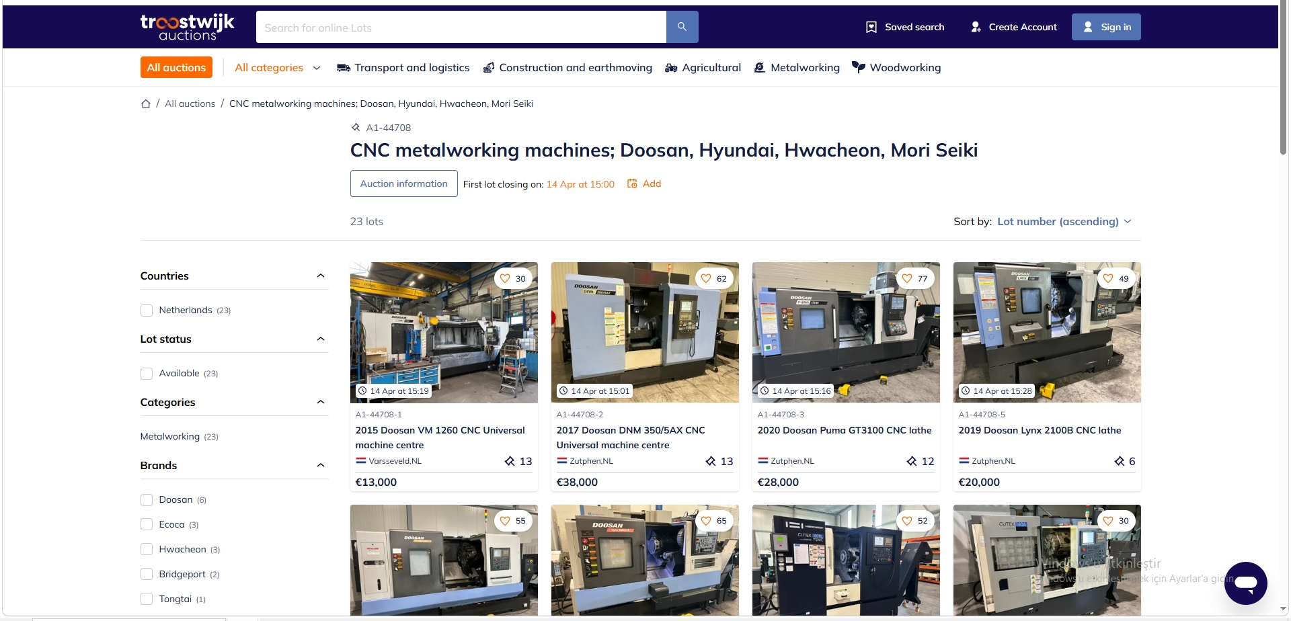The height and width of the screenshot is (621, 1291).
Task: Open the chat bubble in the bottom corner
Action: click(x=1245, y=583)
